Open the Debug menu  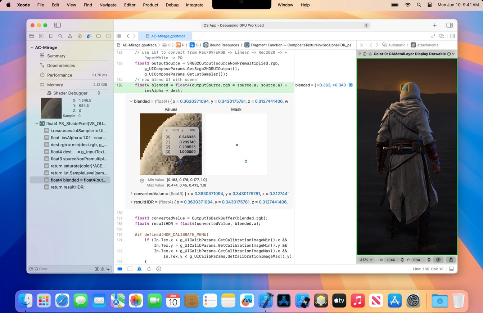172,5
